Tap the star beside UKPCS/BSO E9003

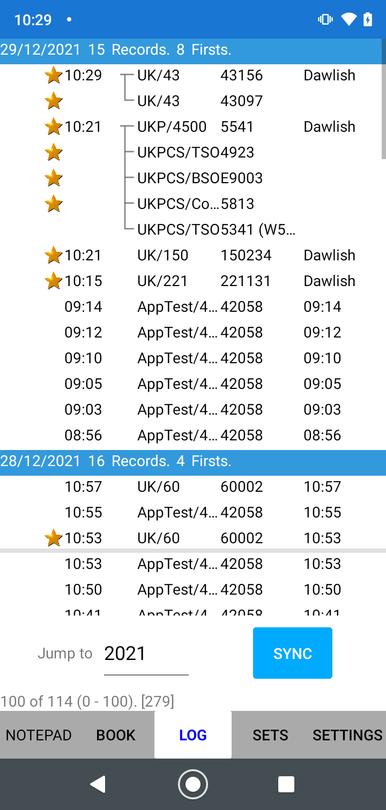pos(54,178)
